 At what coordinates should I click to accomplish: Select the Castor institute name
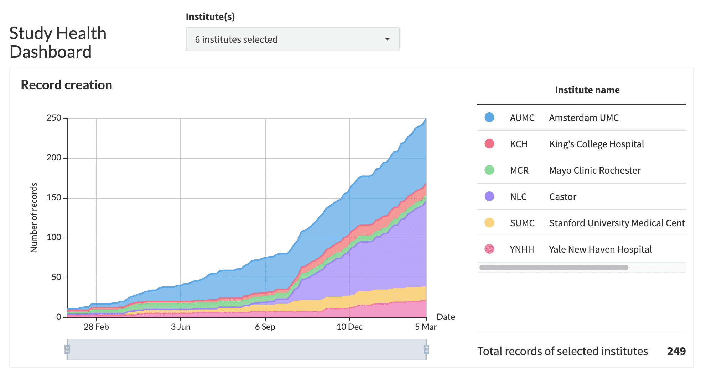[x=563, y=197]
